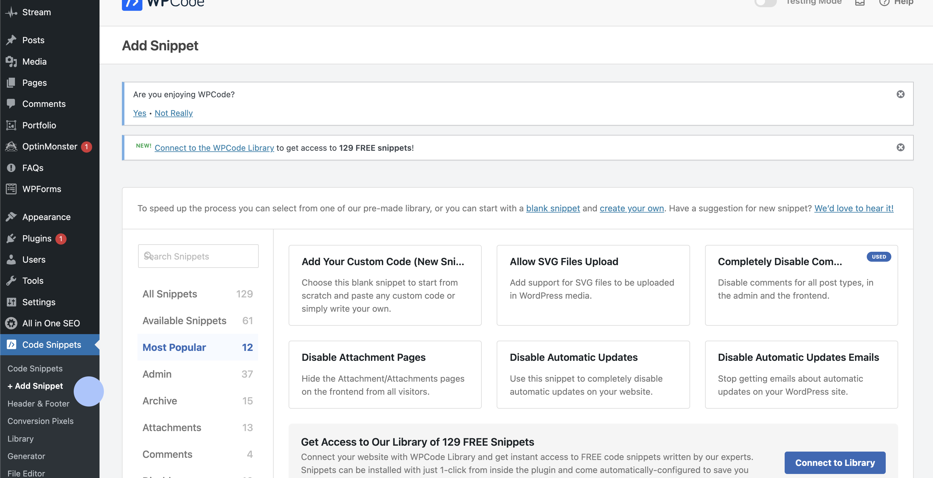
Task: Click the Code Snippets menu icon
Action: (11, 344)
